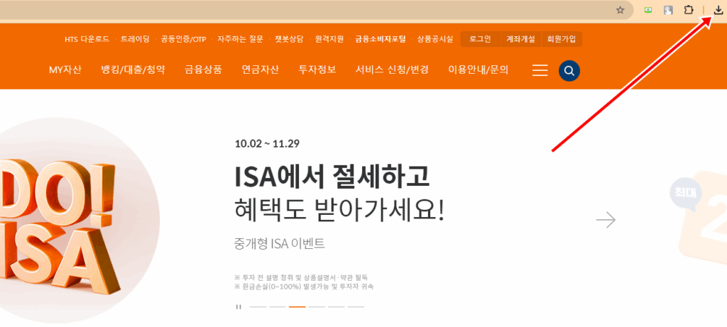Click the blue magnifier search icon
The height and width of the screenshot is (327, 727).
[569, 70]
